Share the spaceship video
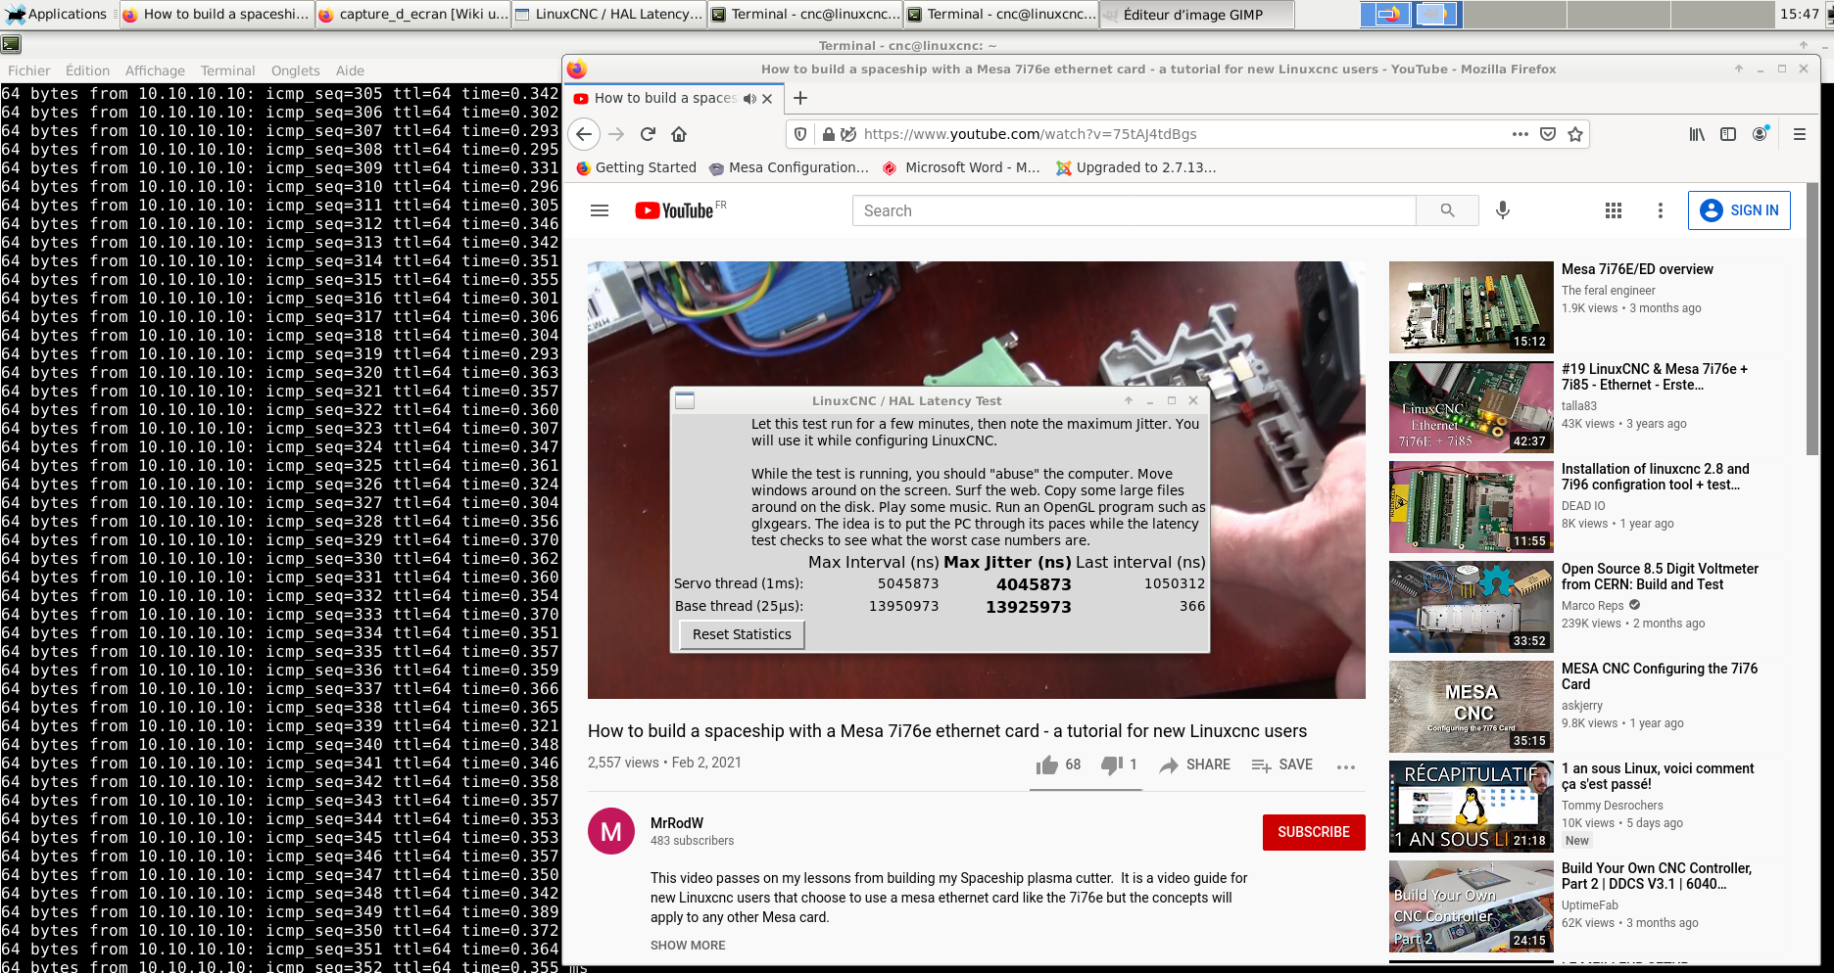This screenshot has width=1834, height=973. 1194,764
